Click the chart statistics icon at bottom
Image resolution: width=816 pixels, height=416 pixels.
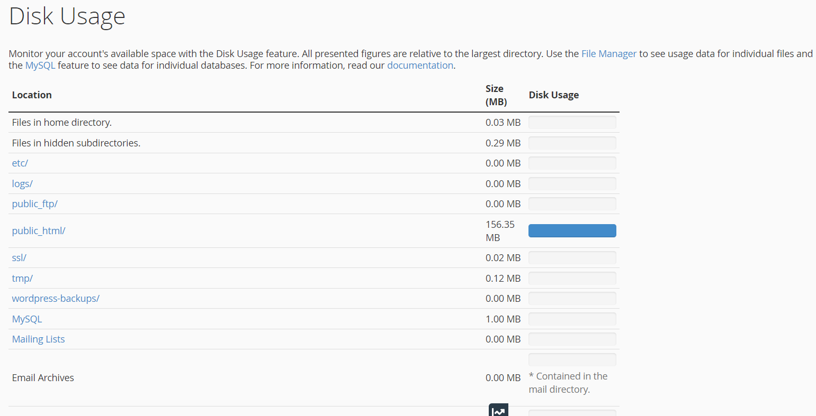point(498,411)
